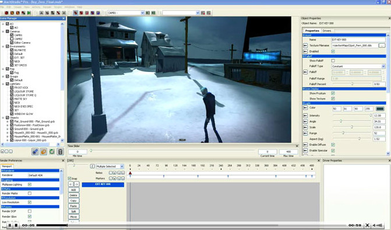Click the Falloff Percent slider handle
Screen dimensions: 391x230
tap(352, 84)
